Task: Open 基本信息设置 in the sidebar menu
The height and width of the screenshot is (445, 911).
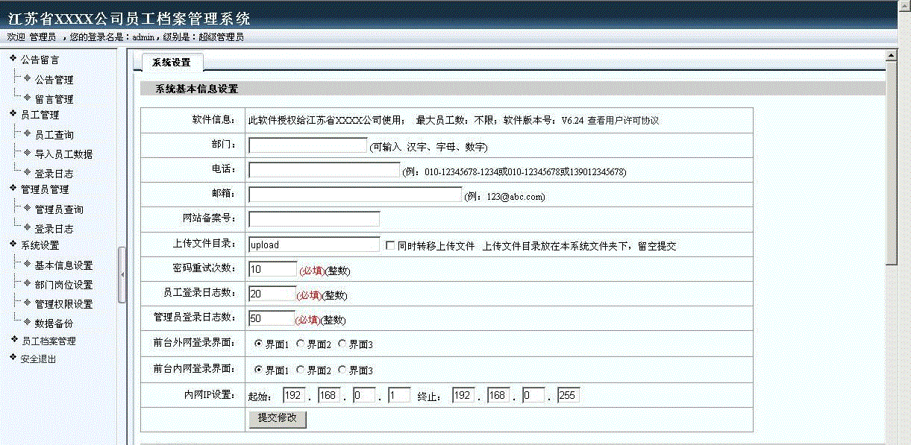Action: [x=63, y=265]
